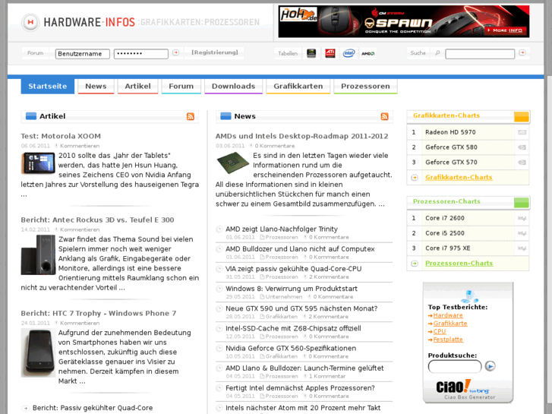Focus the Produktsuche input field
552x414 pixels.
tap(455, 366)
